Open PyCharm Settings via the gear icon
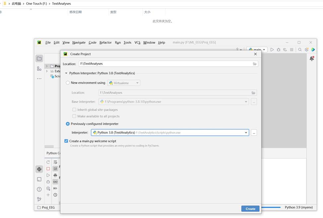323x218 pixels. click(306, 49)
